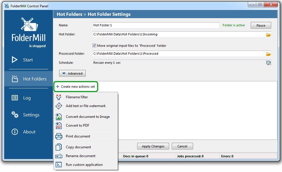The width and height of the screenshot is (282, 172).
Task: Click the Rename document icon
Action: tap(59, 156)
